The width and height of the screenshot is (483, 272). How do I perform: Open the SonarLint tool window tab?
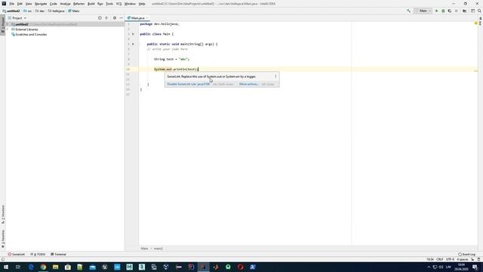(17, 255)
